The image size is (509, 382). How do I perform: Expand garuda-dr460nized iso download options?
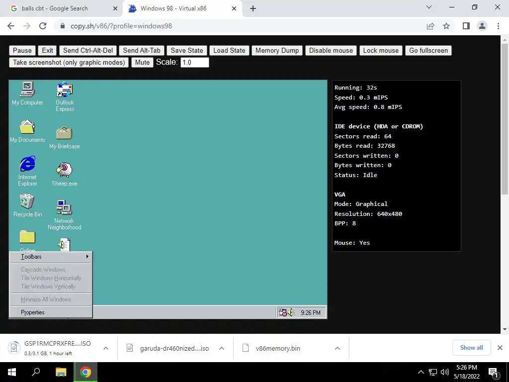(x=222, y=348)
